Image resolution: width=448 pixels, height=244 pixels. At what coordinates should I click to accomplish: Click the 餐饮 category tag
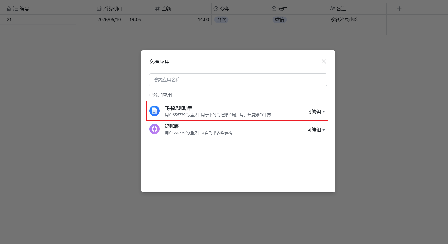[221, 20]
